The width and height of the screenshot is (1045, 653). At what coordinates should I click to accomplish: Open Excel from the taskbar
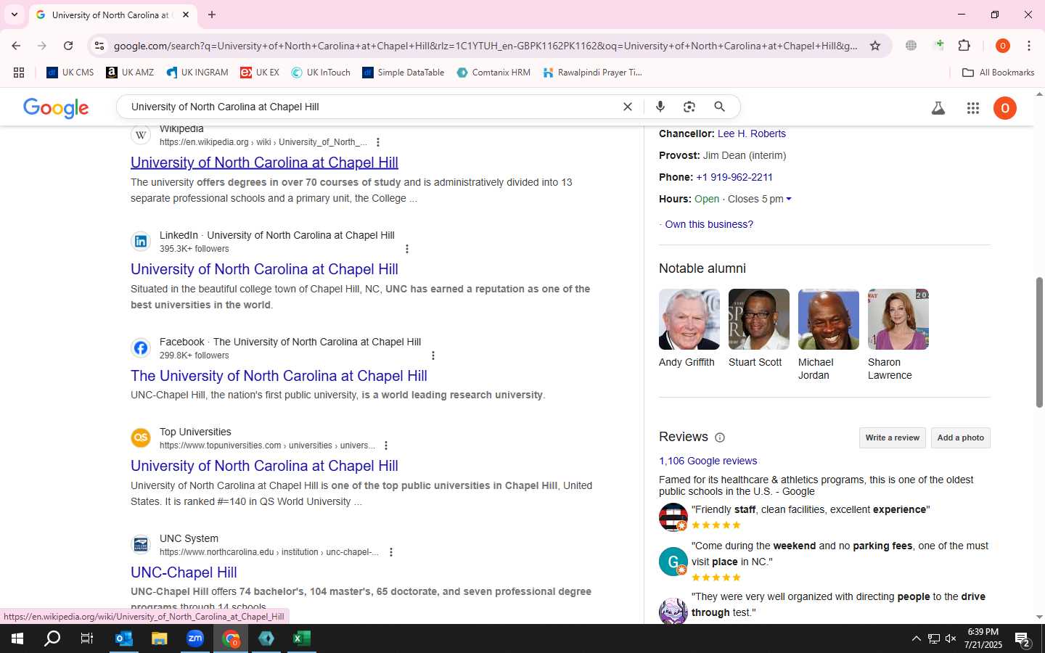(302, 638)
